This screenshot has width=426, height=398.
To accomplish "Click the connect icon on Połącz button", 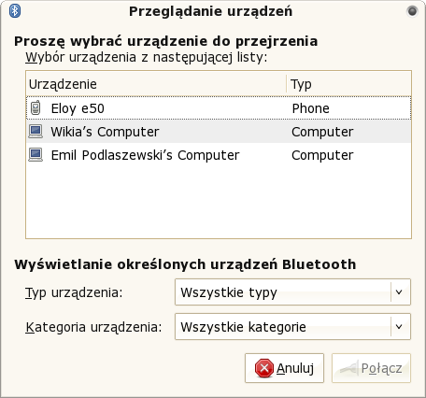I will pos(348,368).
